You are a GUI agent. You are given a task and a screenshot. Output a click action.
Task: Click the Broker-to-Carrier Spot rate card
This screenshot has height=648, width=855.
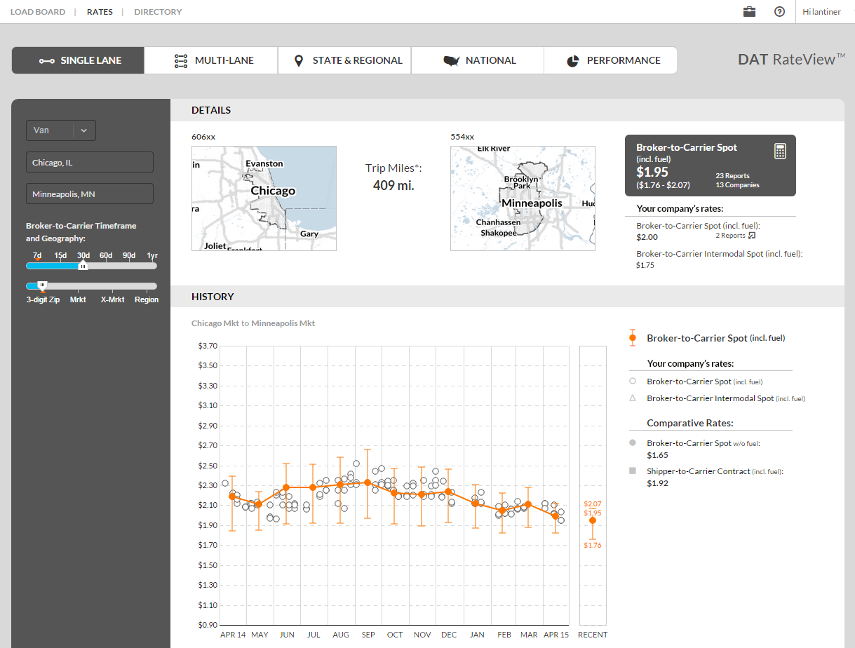point(711,166)
